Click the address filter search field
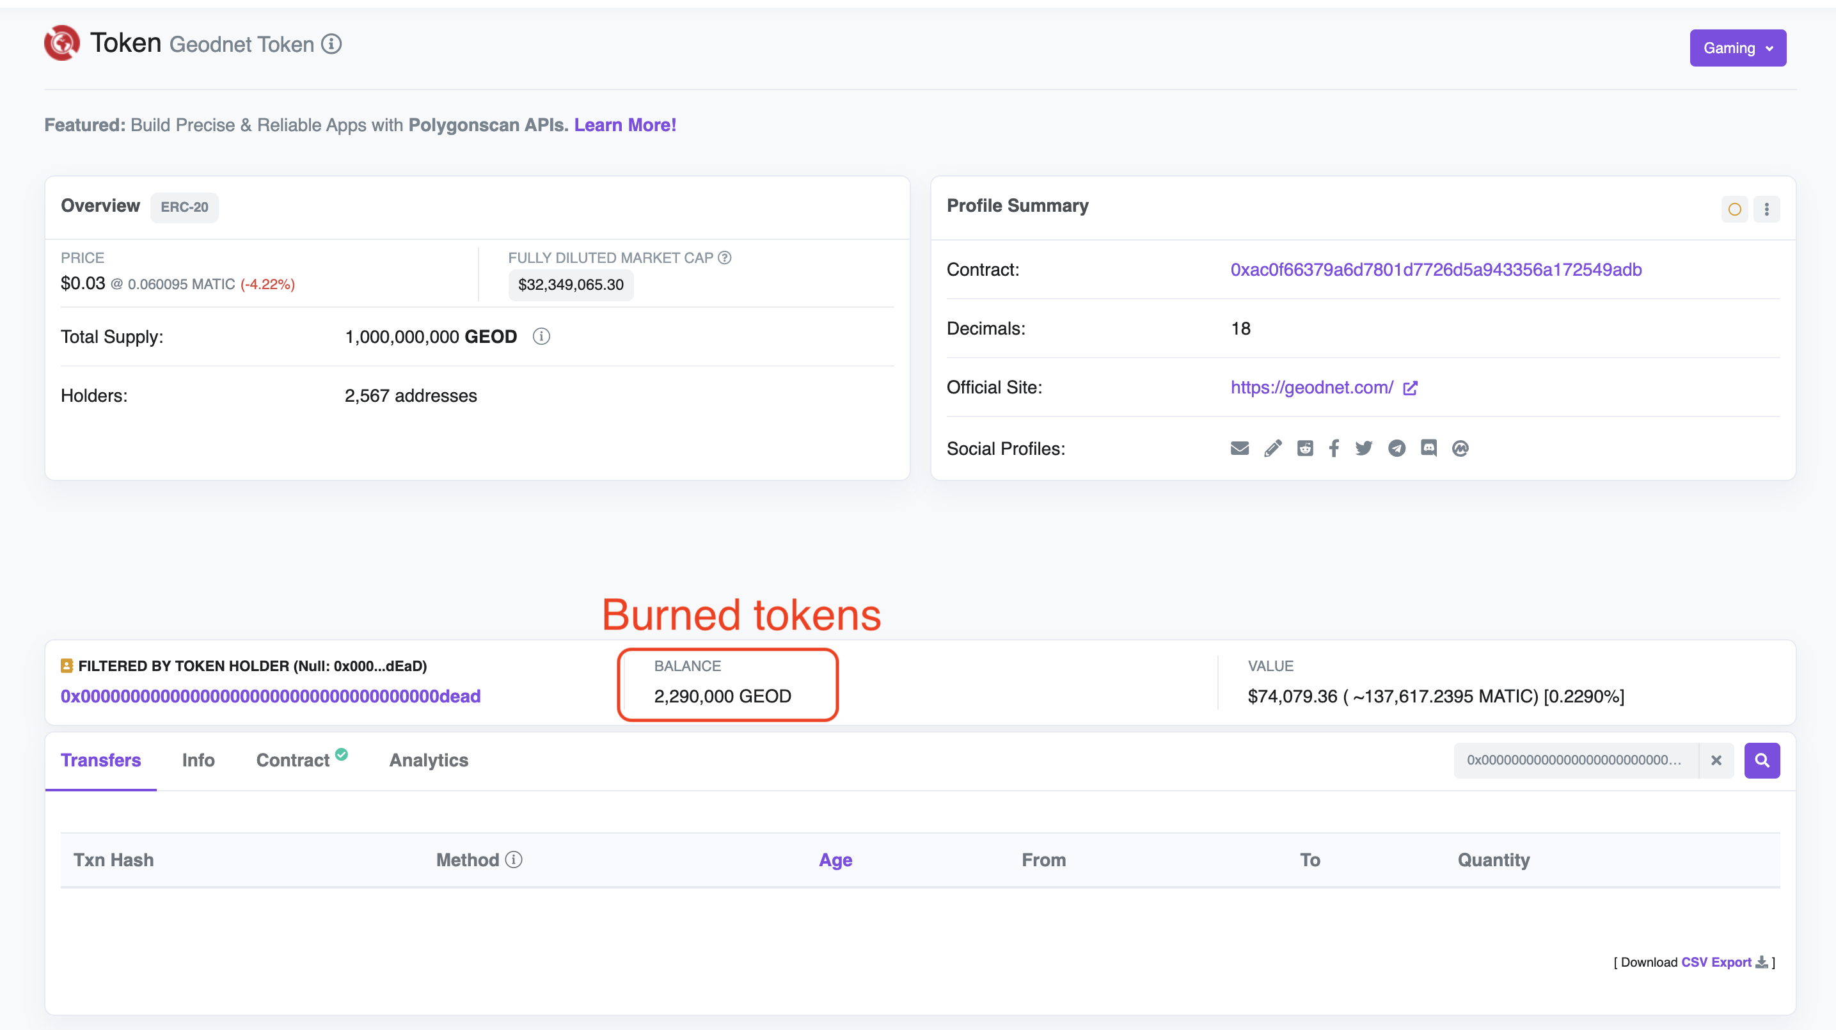 tap(1574, 760)
